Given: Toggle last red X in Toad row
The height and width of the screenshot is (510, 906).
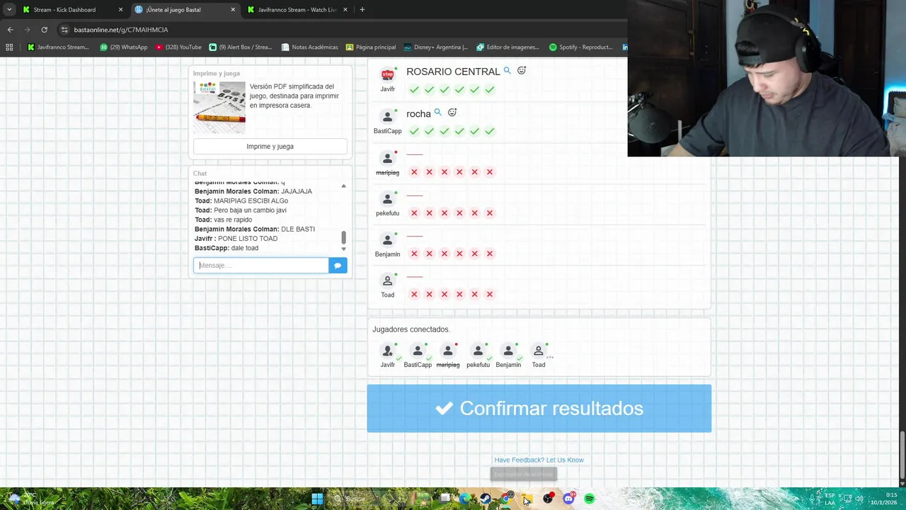Looking at the screenshot, I should 489,295.
